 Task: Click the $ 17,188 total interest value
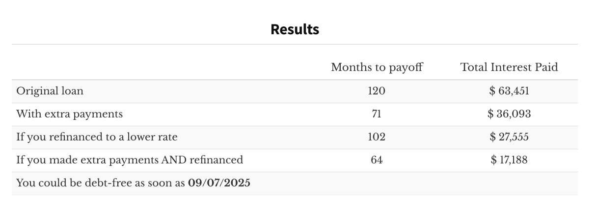509,160
